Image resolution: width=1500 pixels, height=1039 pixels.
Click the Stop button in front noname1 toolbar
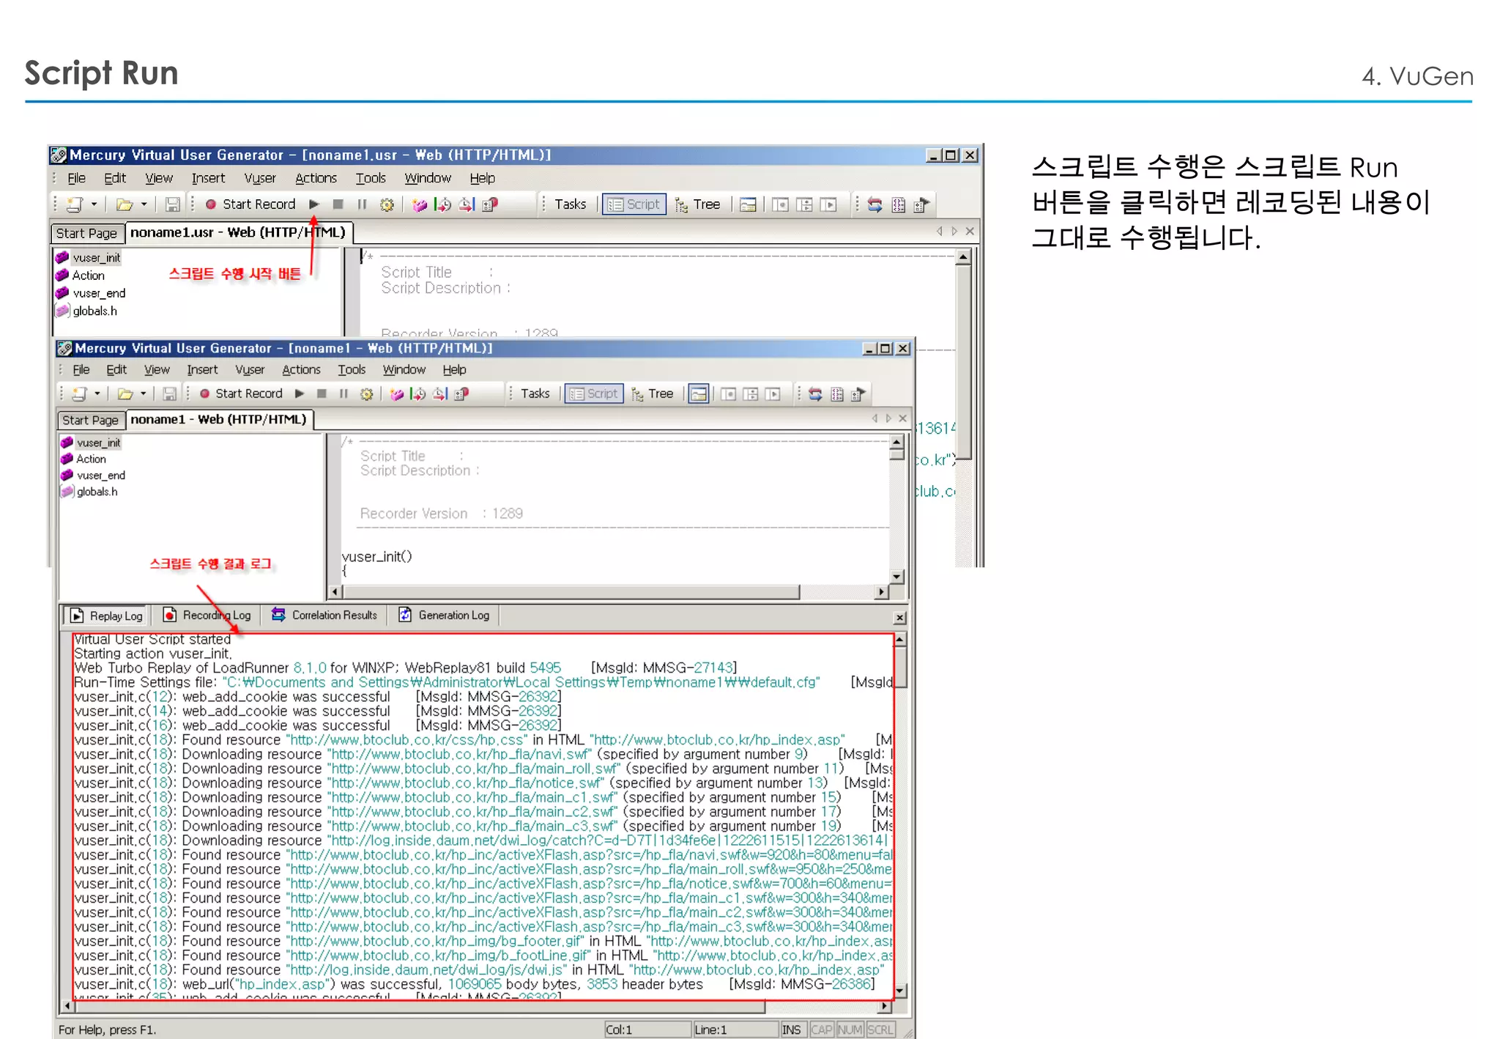[x=321, y=393]
